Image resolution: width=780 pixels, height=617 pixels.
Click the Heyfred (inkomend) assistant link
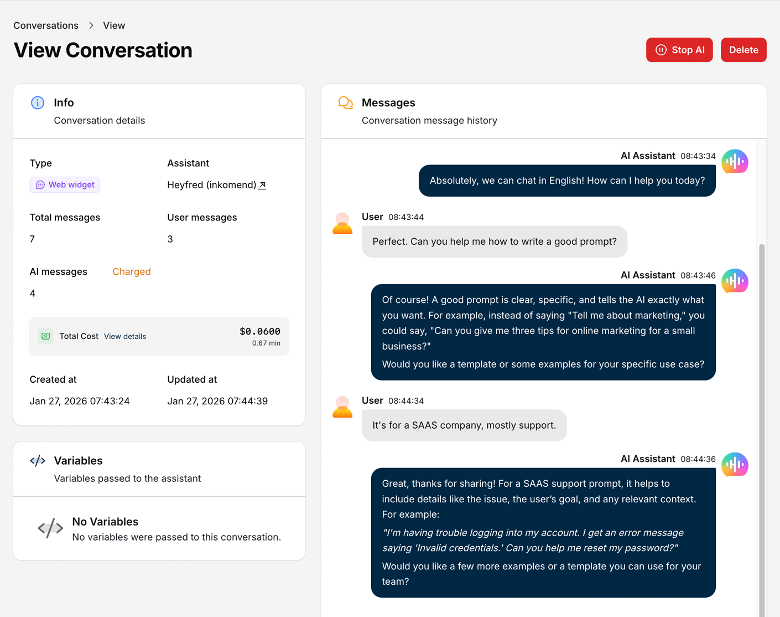point(210,184)
